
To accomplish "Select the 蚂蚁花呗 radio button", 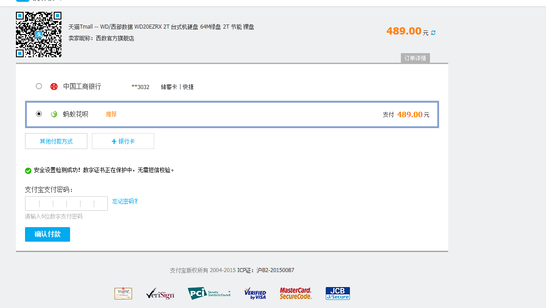I will coord(39,114).
